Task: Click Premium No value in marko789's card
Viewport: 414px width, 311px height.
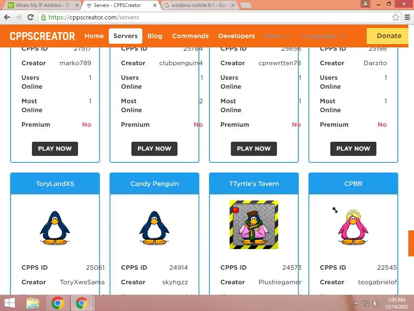Action: click(x=87, y=125)
